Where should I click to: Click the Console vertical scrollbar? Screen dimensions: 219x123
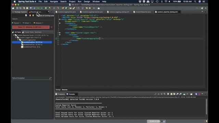tap(206, 106)
